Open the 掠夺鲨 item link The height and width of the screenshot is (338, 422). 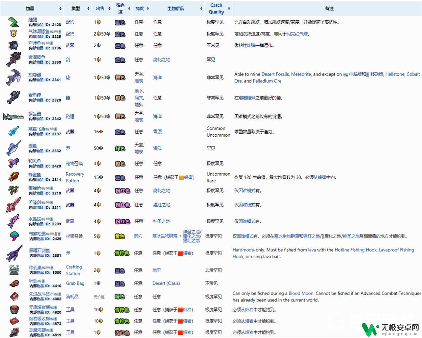(x=35, y=75)
